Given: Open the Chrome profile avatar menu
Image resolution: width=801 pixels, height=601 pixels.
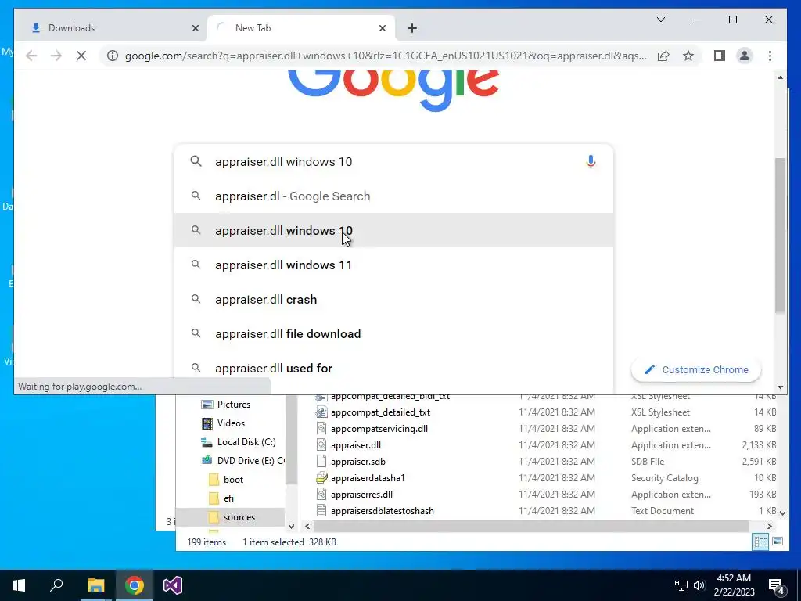Looking at the screenshot, I should click(x=745, y=56).
